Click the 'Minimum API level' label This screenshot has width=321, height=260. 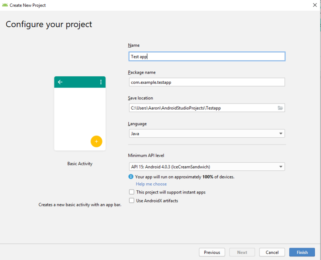(x=146, y=155)
